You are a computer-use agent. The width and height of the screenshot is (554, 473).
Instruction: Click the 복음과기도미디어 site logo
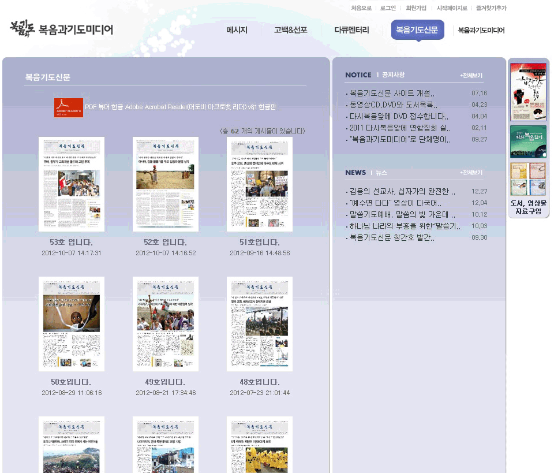62,29
